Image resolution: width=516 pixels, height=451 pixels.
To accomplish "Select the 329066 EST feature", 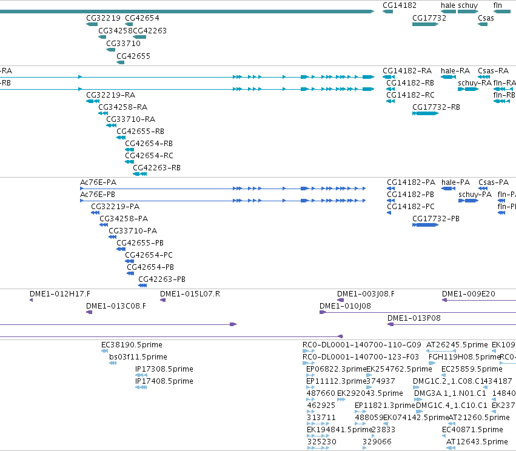I will coord(364,448).
